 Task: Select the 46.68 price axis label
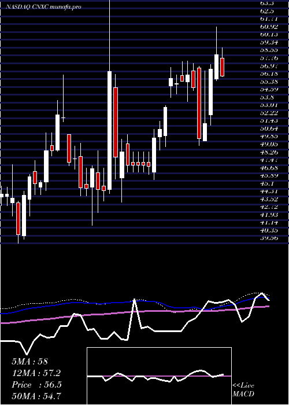pos(269,168)
